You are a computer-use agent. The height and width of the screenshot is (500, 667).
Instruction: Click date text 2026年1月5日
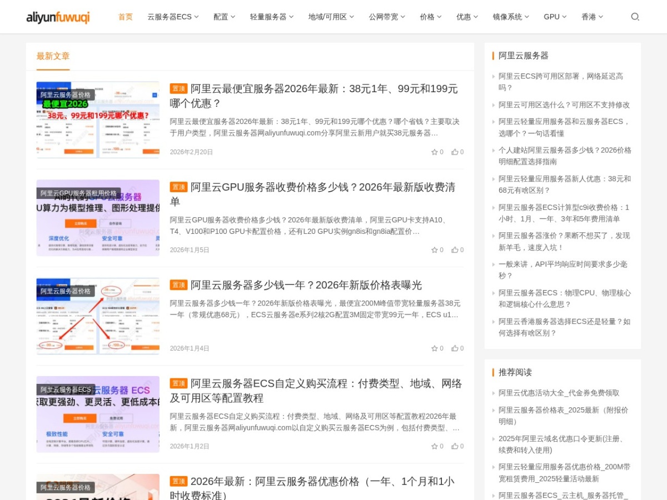pyautogui.click(x=190, y=250)
